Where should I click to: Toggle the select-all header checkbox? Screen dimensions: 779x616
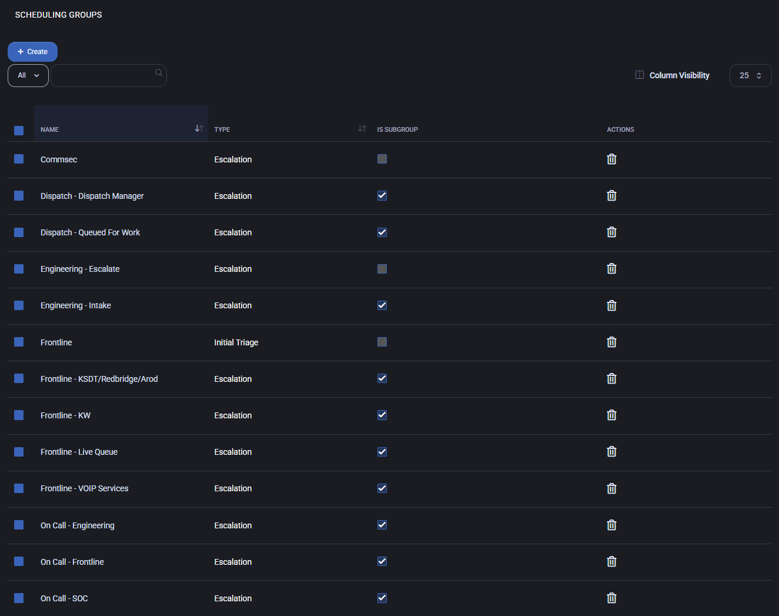click(x=19, y=130)
